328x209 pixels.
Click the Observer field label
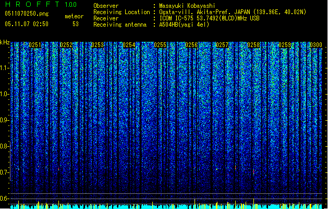(106, 6)
